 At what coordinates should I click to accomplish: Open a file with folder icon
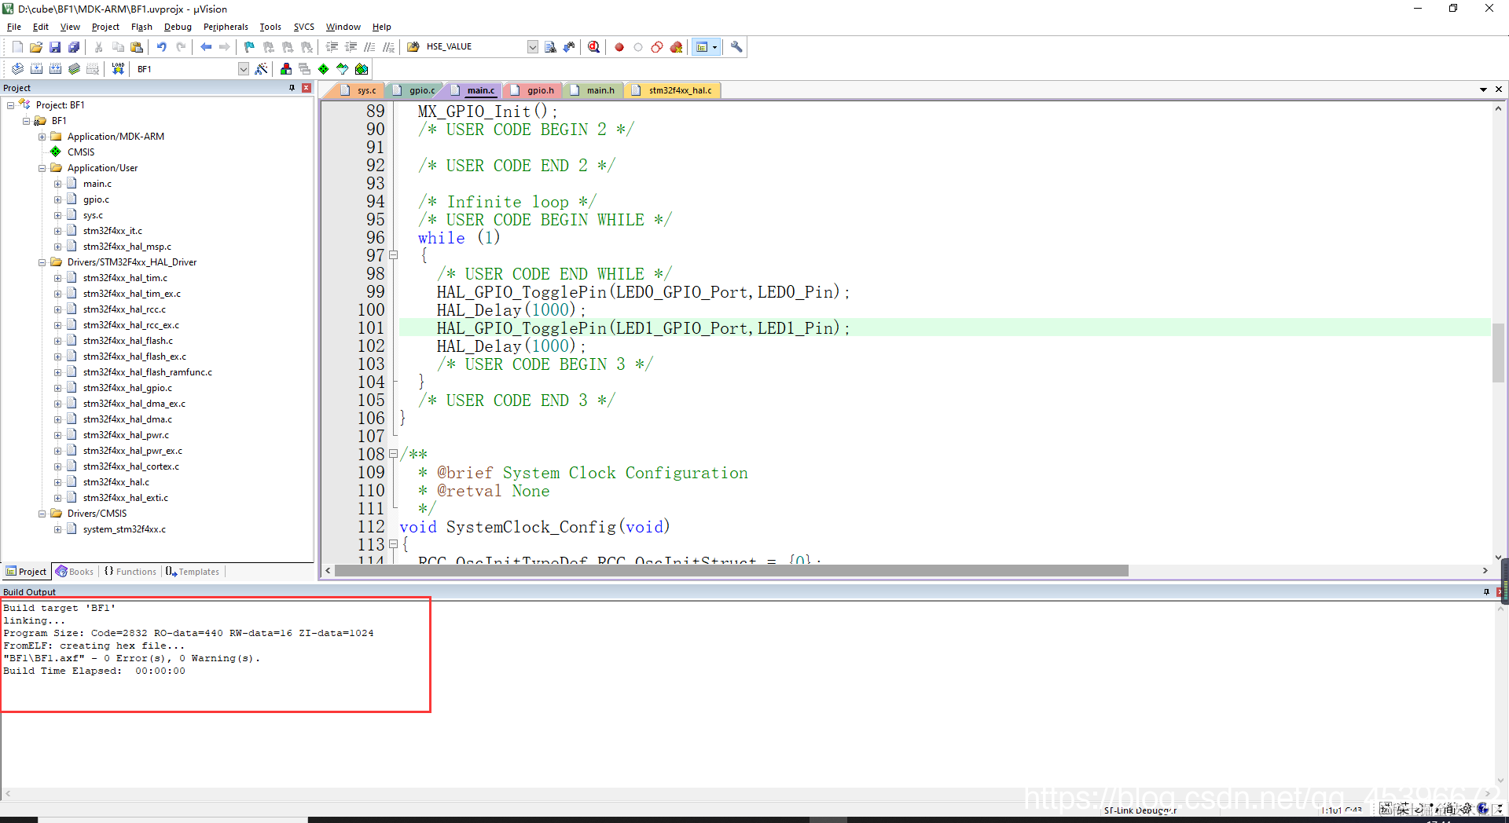tap(36, 47)
